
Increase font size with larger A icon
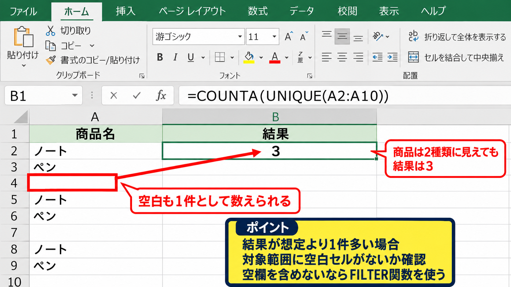[289, 37]
